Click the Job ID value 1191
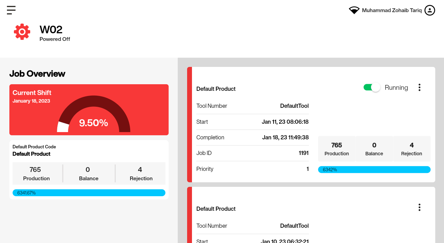Viewport: 444px width, 243px height. click(303, 153)
